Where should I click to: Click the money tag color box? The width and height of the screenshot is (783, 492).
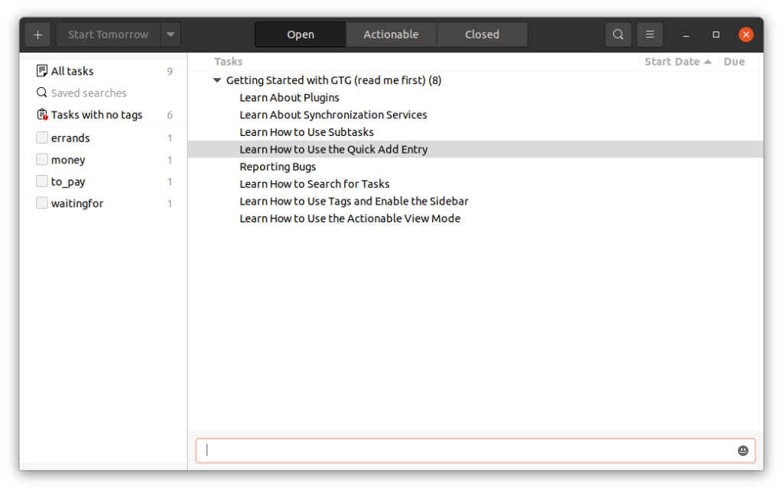(42, 160)
